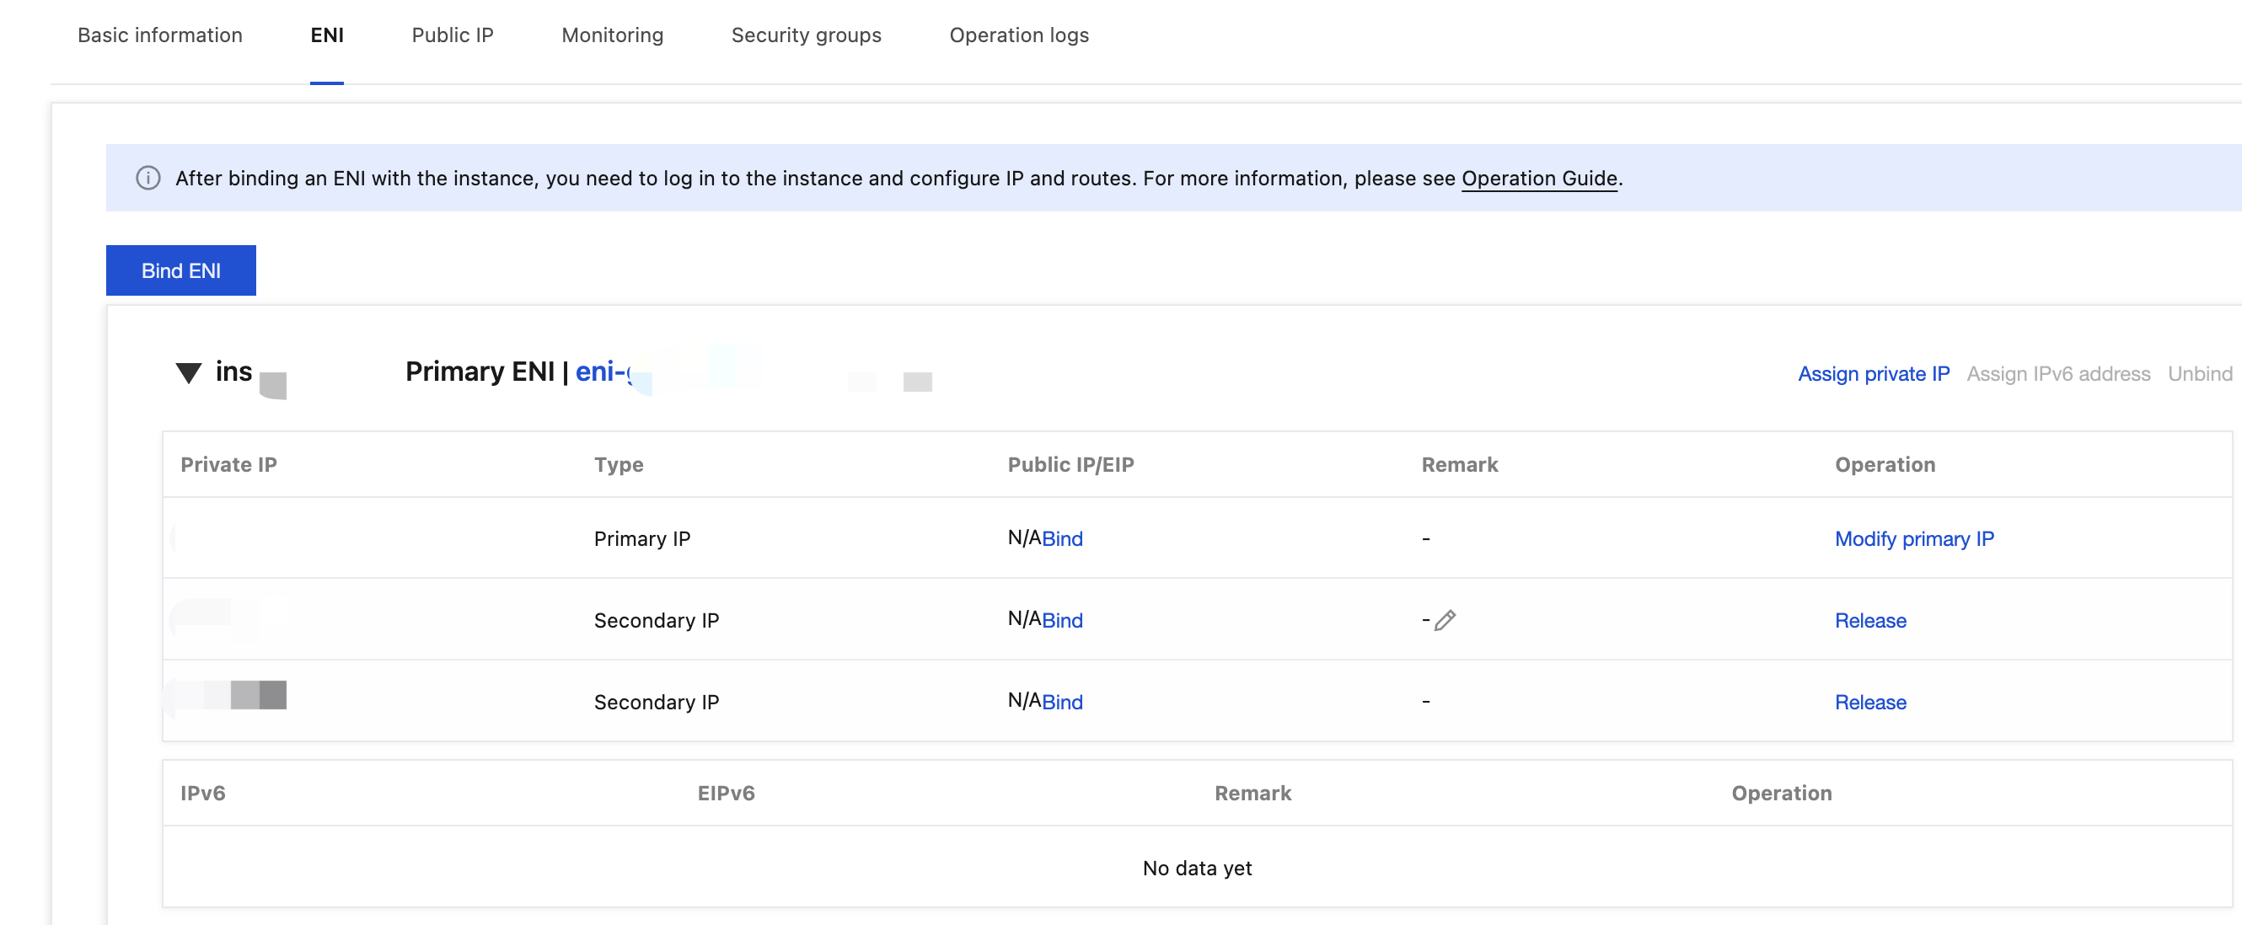View the Operation logs tab

[x=1019, y=35]
